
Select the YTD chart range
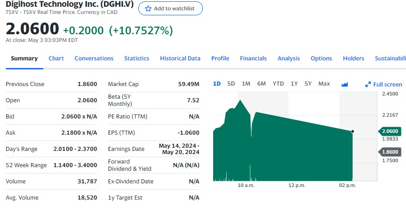(278, 84)
